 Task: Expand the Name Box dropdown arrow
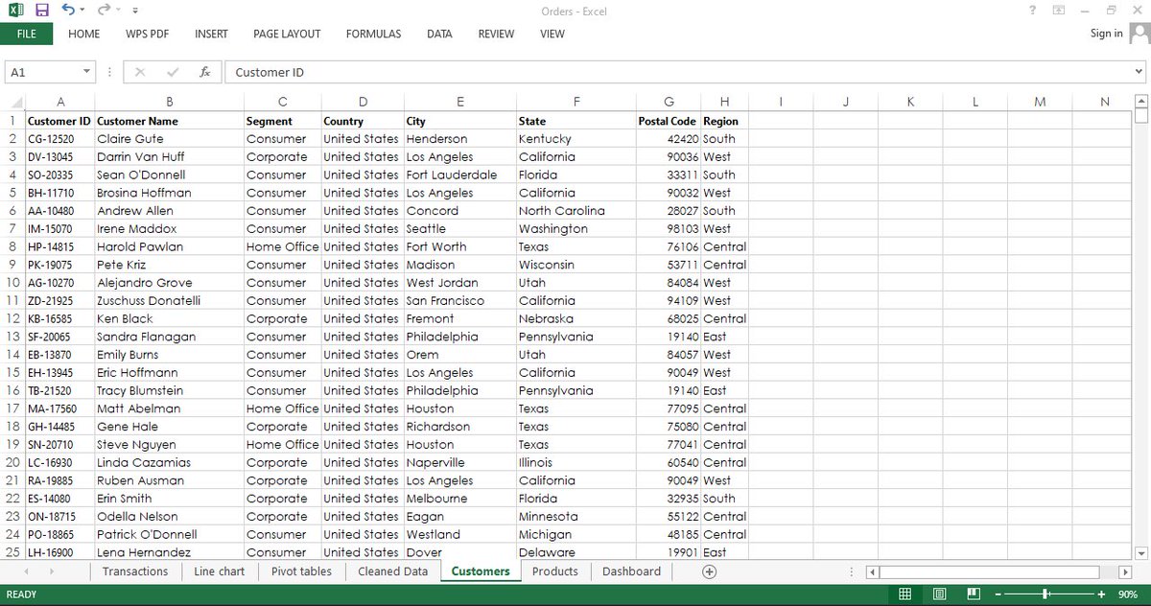(86, 72)
